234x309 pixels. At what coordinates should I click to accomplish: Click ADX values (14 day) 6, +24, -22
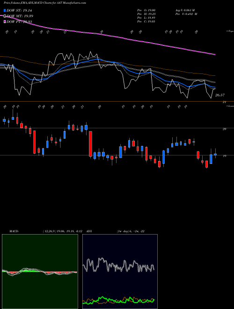point(131,231)
